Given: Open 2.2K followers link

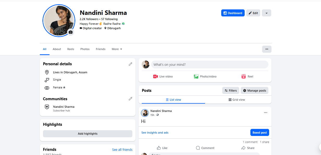Looking at the screenshot, I should (89, 19).
